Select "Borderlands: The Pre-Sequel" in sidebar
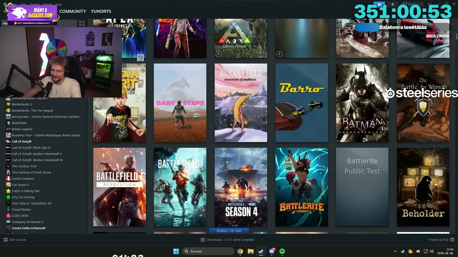Screen dimensions: 458x257 [32, 110]
